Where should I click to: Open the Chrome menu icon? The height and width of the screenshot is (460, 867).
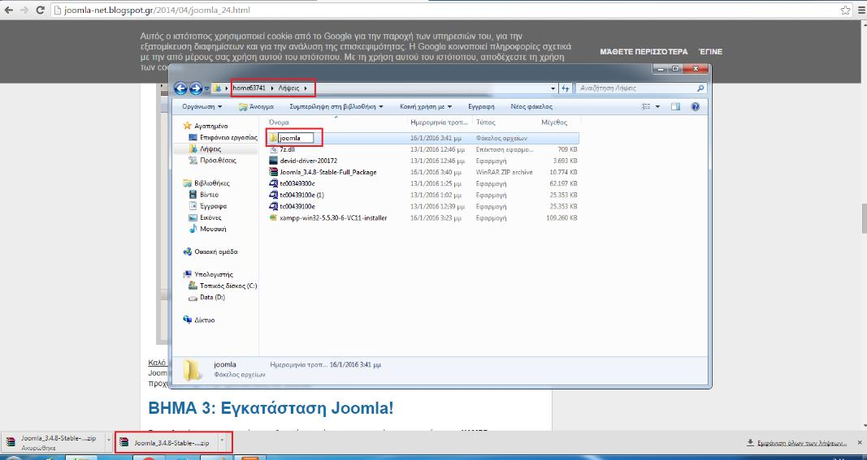click(861, 10)
